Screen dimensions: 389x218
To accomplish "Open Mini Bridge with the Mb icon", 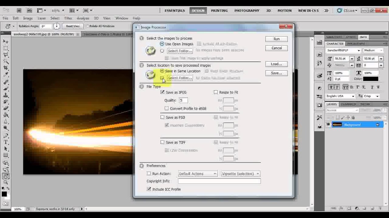I will tap(29, 10).
